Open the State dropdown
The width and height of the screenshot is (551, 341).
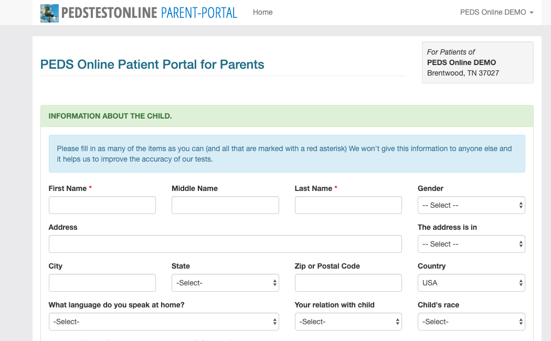tap(225, 283)
